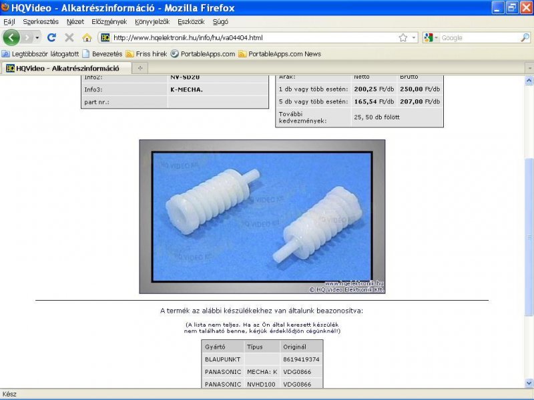Open the Fájl menu
534x400 pixels.
pyautogui.click(x=9, y=22)
